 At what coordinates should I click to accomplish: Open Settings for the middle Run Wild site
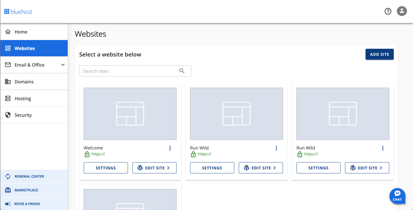coord(212,168)
